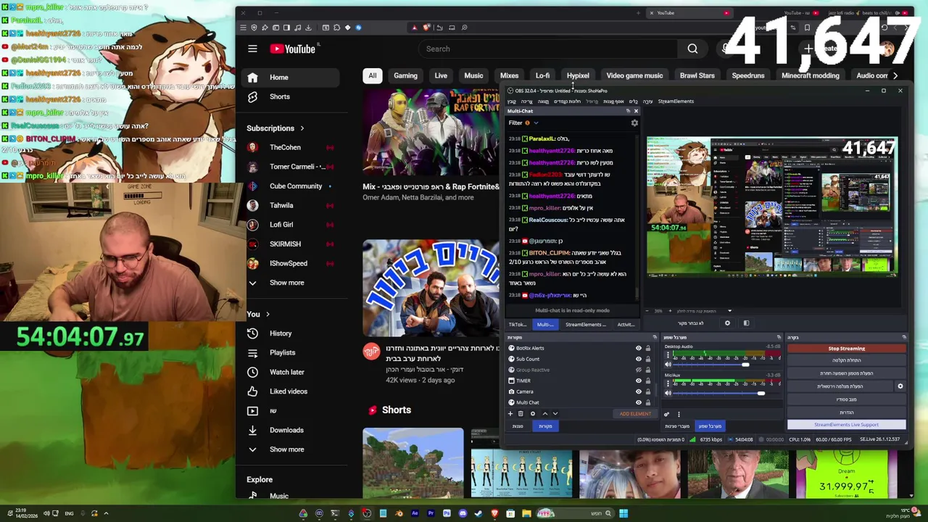Click the YouTube logo

293,49
